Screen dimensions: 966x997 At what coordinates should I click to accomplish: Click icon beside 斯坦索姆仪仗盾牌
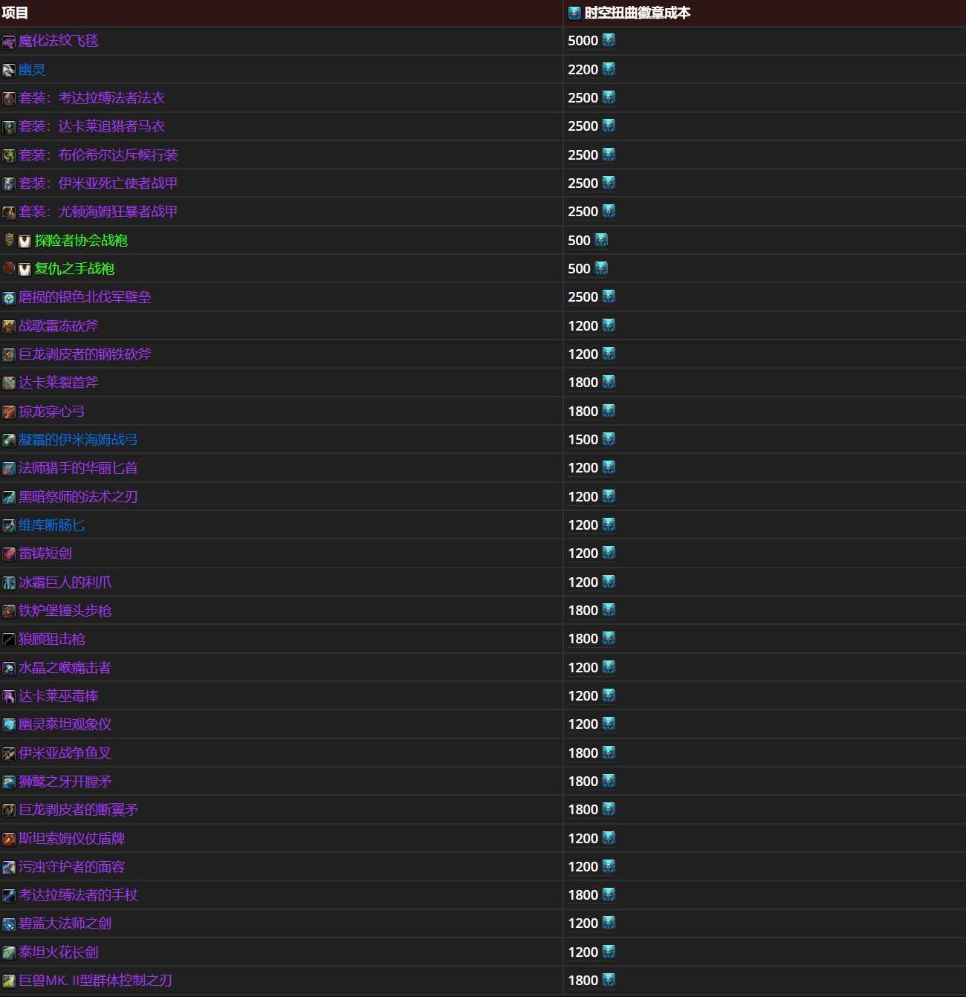9,840
